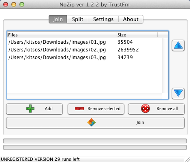Click the green plus Add icon
The height and width of the screenshot is (162, 190).
click(x=30, y=109)
